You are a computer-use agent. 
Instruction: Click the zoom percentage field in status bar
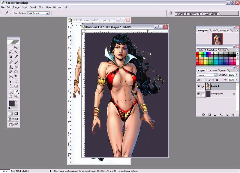pyautogui.click(x=5, y=171)
